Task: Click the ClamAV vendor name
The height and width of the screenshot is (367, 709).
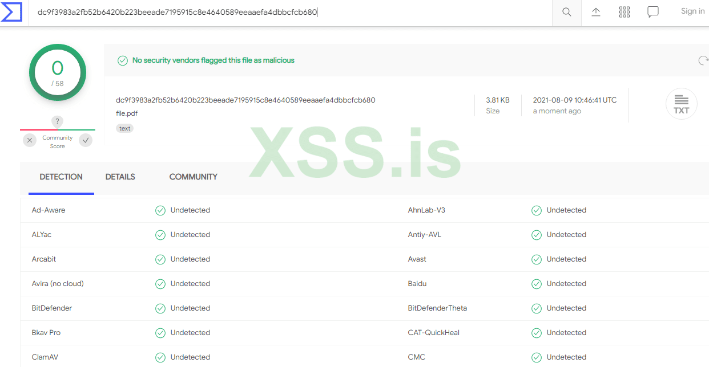Action: (45, 357)
